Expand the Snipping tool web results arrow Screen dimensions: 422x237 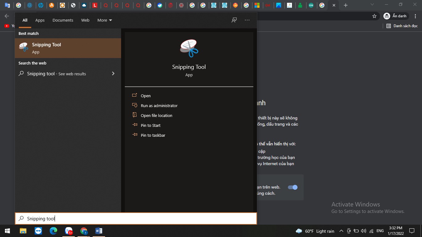113,73
